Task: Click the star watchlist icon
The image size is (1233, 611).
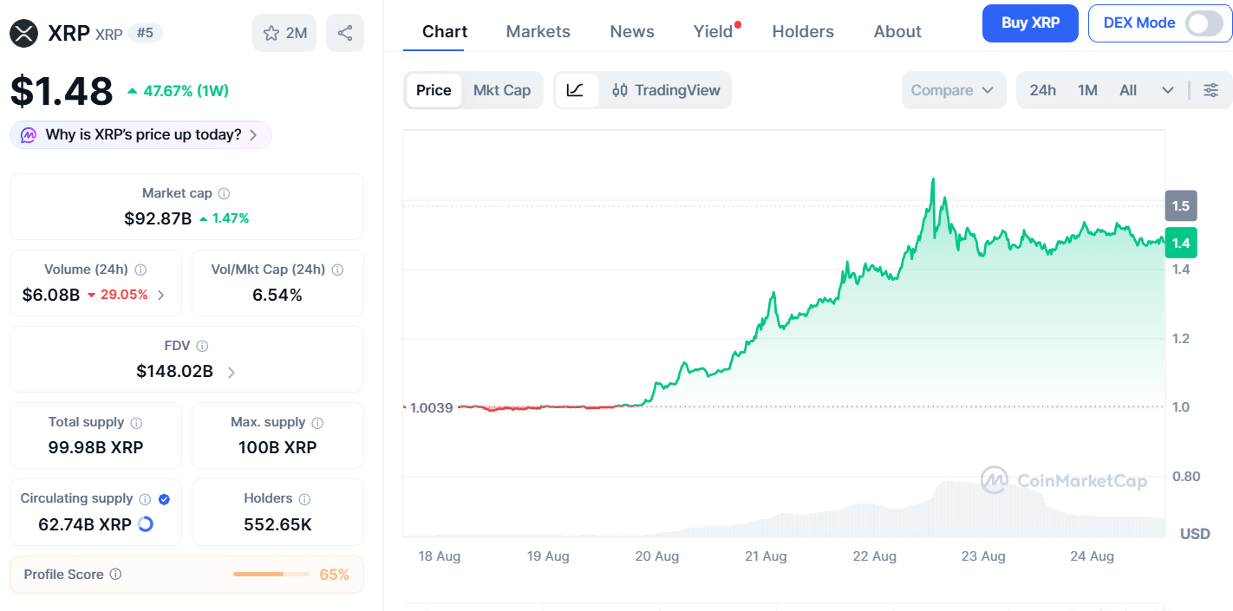Action: click(x=271, y=34)
